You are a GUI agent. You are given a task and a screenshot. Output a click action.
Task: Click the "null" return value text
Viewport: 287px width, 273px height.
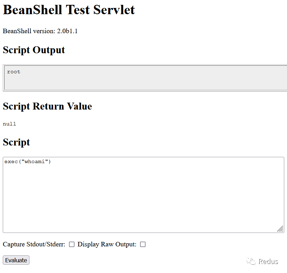(9, 124)
